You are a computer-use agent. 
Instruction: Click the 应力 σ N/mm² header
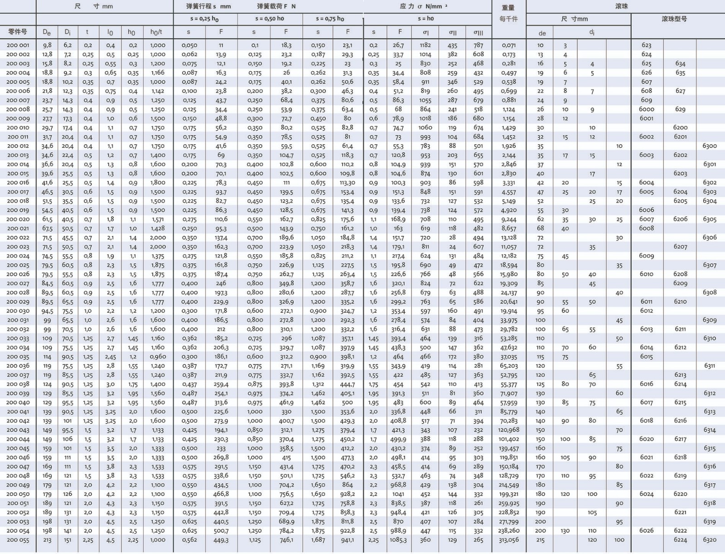[423, 6]
